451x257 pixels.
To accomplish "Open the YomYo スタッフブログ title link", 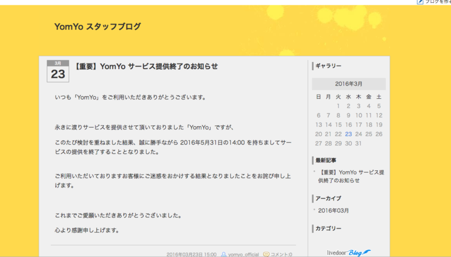I will click(98, 27).
